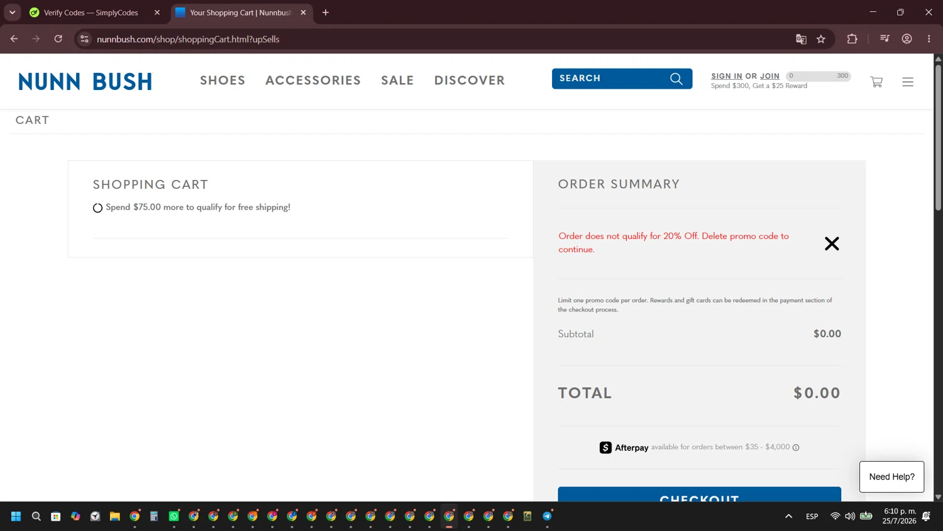Screen dimensions: 943x531
Task: Click the SHOPPING CART heading
Action: click(150, 185)
